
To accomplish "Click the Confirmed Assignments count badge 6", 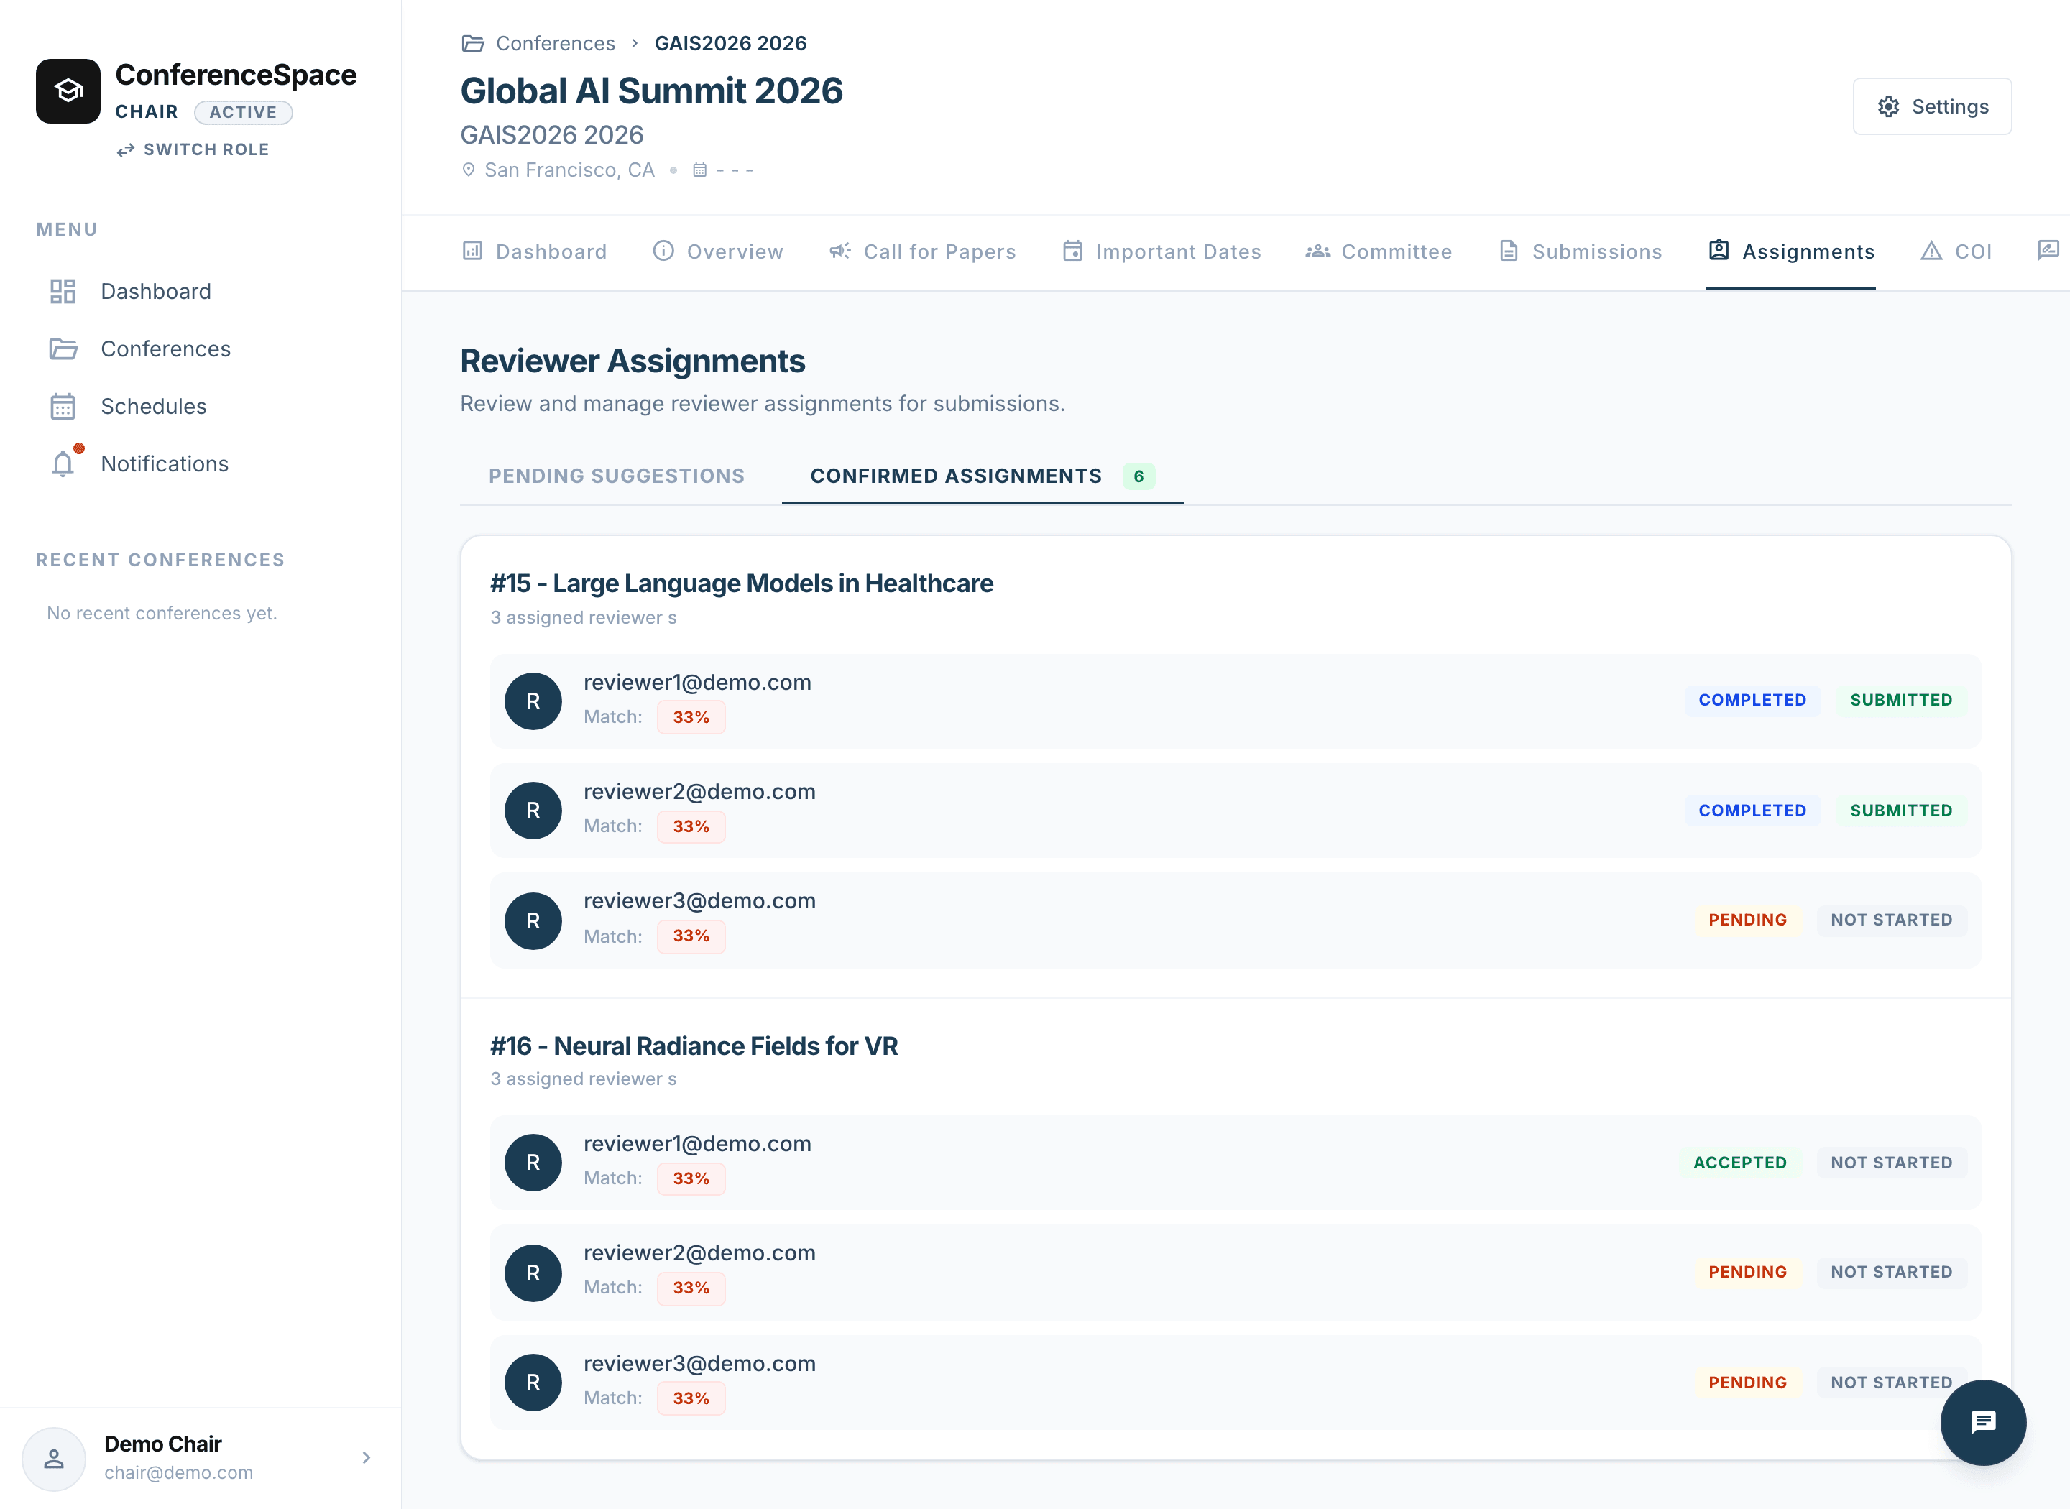I will [x=1138, y=476].
